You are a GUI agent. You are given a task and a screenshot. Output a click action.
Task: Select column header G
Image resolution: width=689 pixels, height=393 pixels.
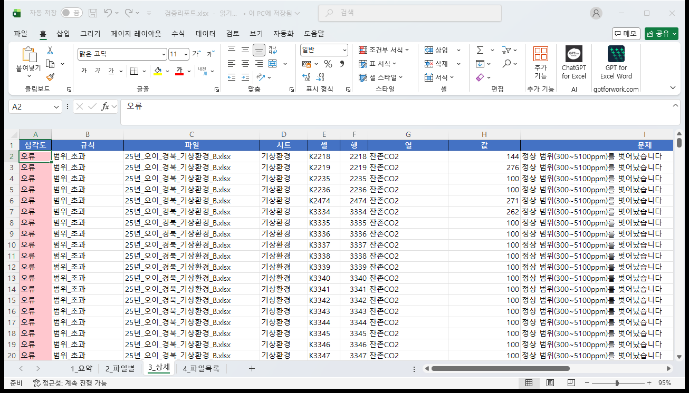click(408, 134)
